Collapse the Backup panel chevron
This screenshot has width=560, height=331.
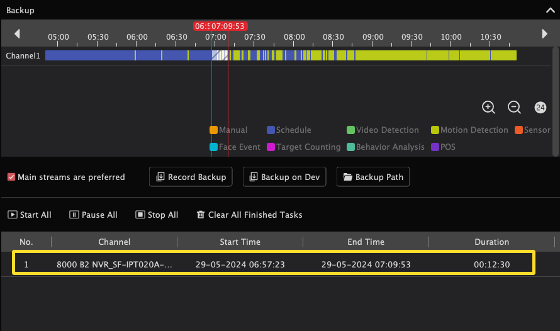pos(551,10)
